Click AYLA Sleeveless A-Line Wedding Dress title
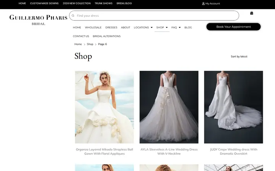275x171 pixels. point(169,152)
